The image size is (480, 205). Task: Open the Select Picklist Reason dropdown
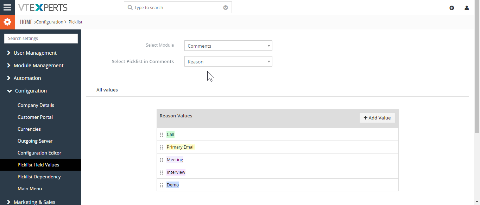click(228, 61)
